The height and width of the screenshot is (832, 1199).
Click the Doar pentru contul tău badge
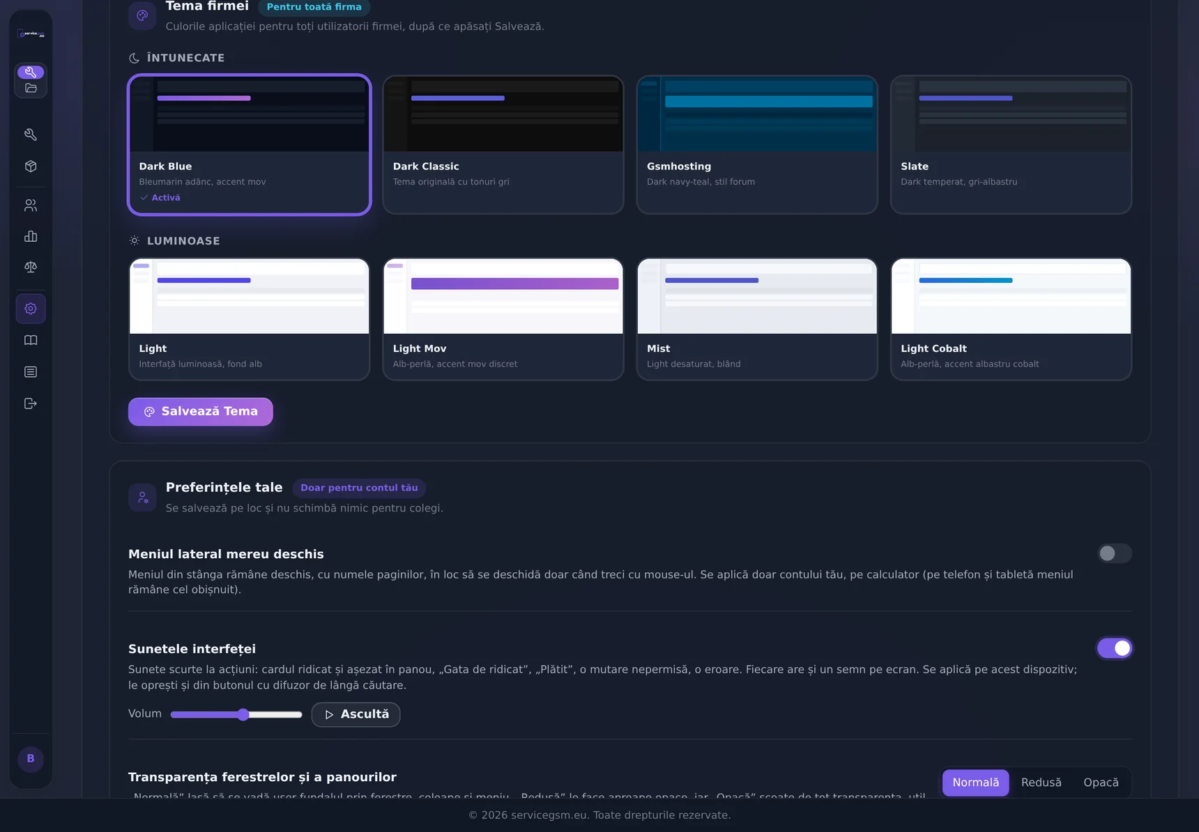coord(359,488)
